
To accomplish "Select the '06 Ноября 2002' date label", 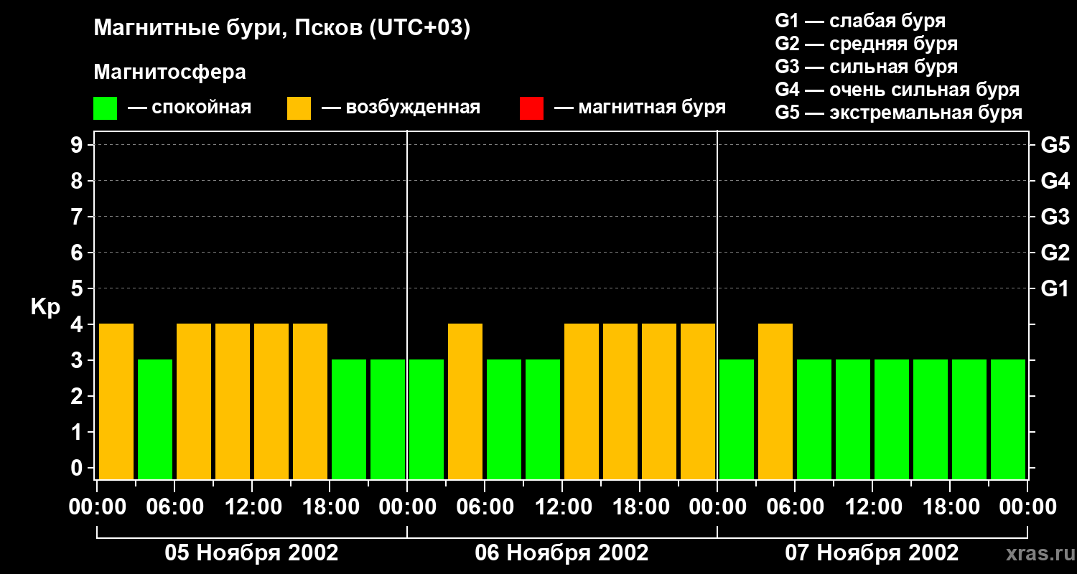I will pos(561,553).
